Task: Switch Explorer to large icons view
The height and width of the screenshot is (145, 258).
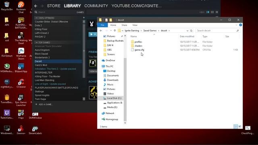Action: click(x=240, y=126)
